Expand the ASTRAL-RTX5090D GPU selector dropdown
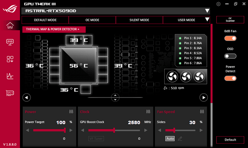This screenshot has height=148, width=248. (x=207, y=11)
